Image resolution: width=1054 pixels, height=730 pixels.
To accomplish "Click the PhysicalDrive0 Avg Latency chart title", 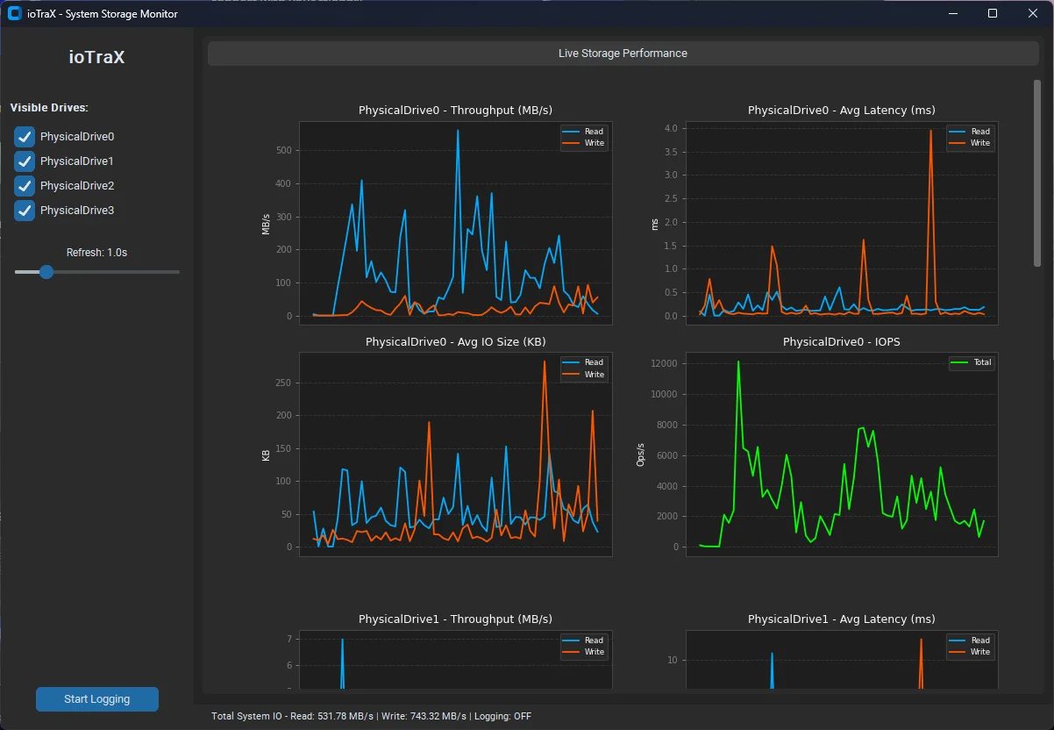I will coord(841,111).
